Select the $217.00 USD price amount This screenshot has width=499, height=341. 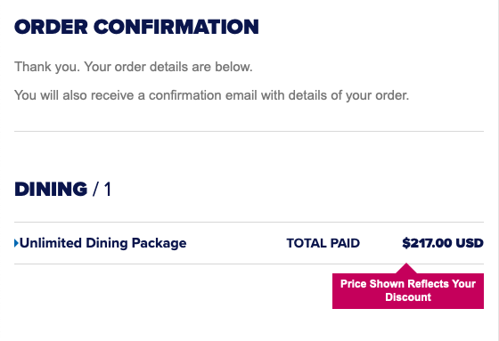(443, 243)
